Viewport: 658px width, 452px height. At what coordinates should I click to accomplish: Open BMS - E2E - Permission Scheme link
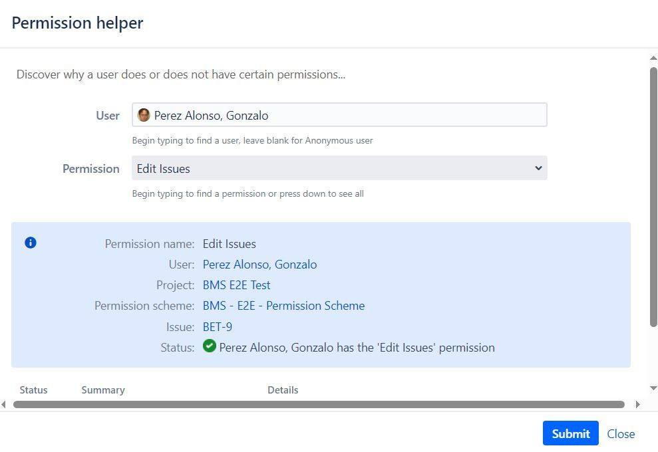click(283, 306)
